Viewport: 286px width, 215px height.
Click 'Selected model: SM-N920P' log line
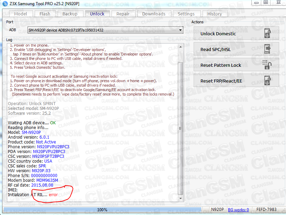tap(33, 109)
